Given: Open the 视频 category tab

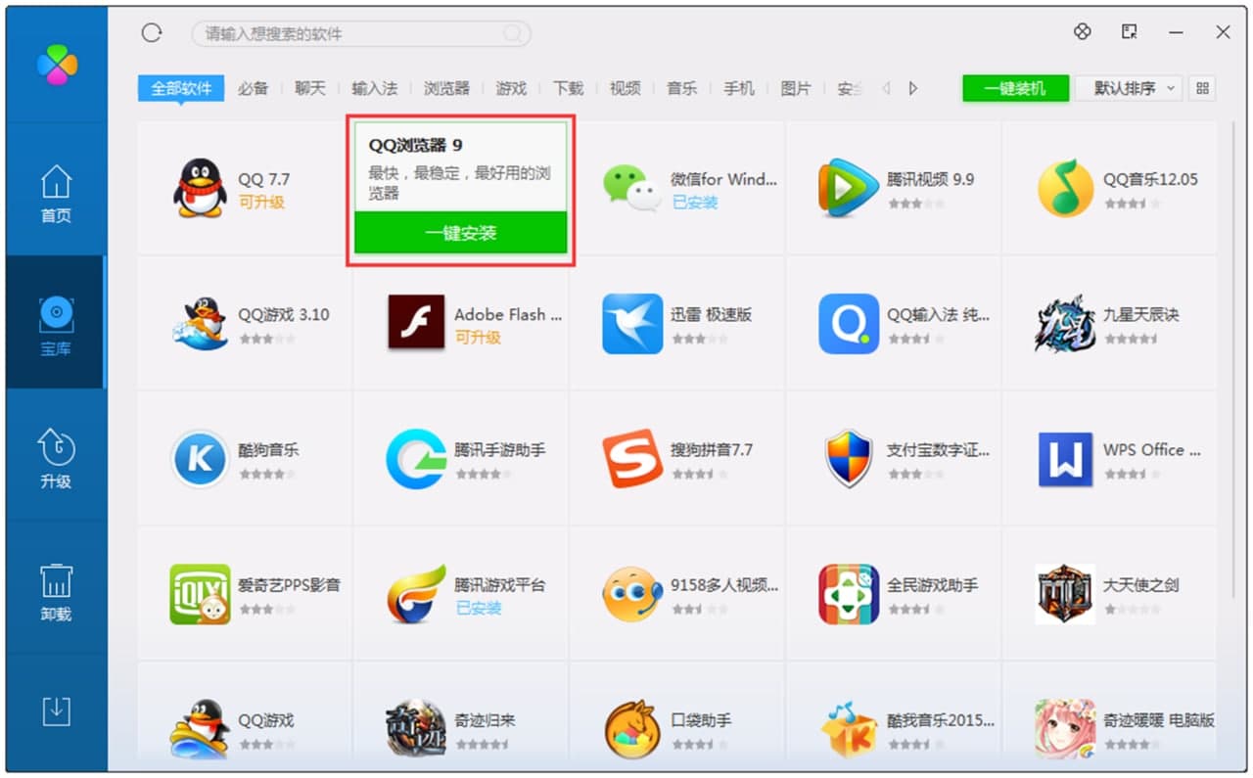Looking at the screenshot, I should (625, 88).
